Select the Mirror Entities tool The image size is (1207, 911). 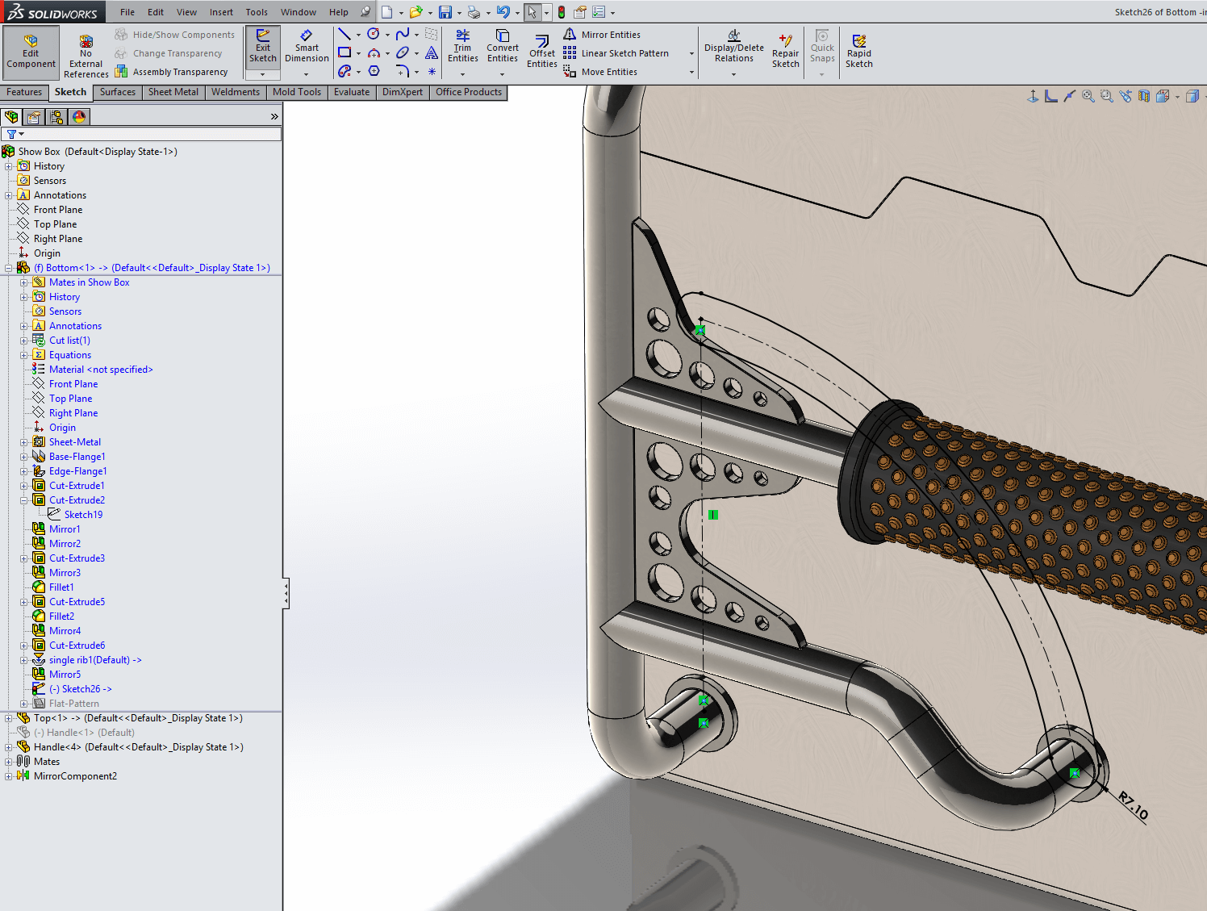pyautogui.click(x=610, y=34)
